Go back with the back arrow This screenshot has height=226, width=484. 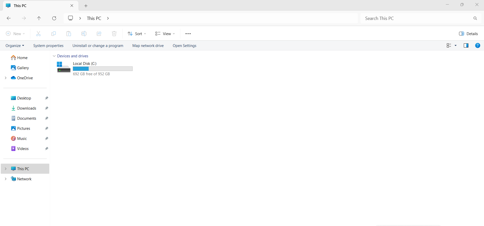coord(9,18)
